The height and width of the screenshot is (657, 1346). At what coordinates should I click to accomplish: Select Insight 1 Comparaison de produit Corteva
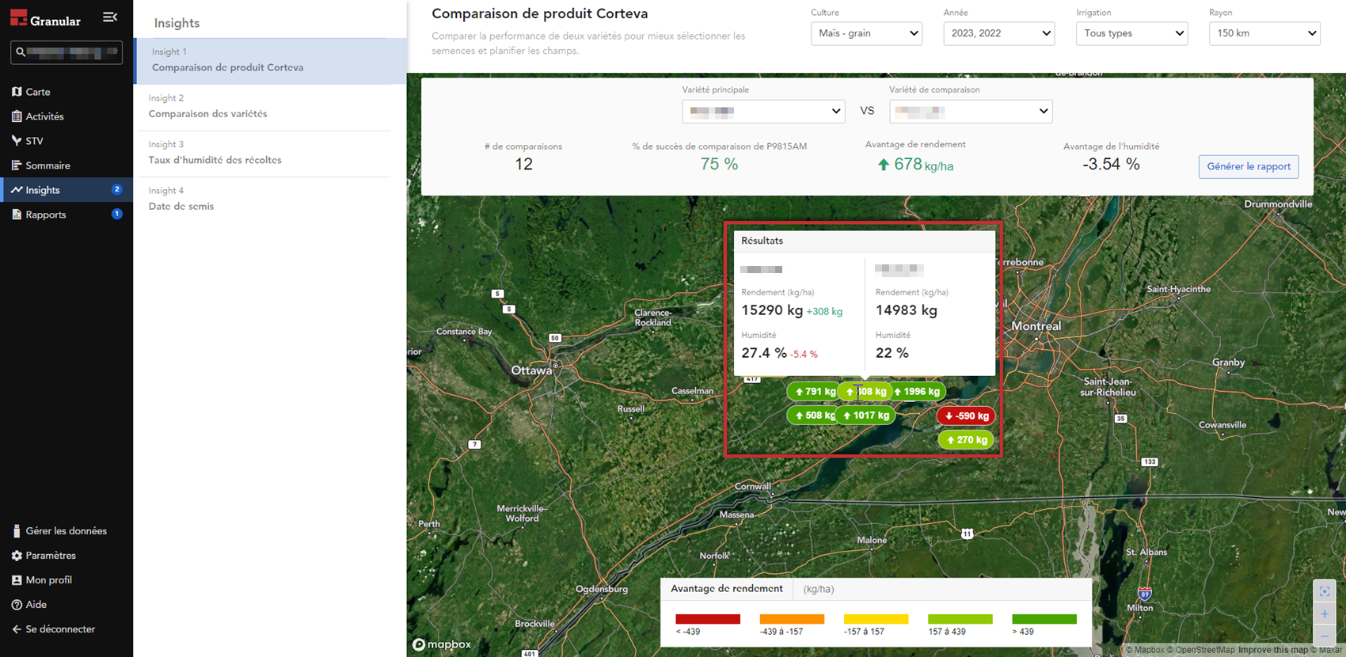(x=270, y=61)
